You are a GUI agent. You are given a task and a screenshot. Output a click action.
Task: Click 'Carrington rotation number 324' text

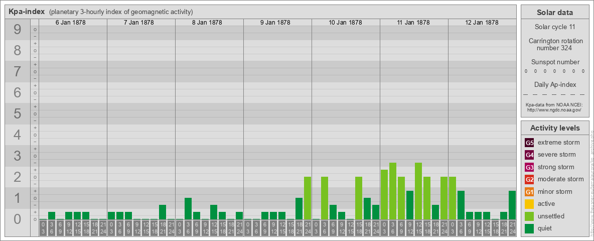(x=556, y=44)
